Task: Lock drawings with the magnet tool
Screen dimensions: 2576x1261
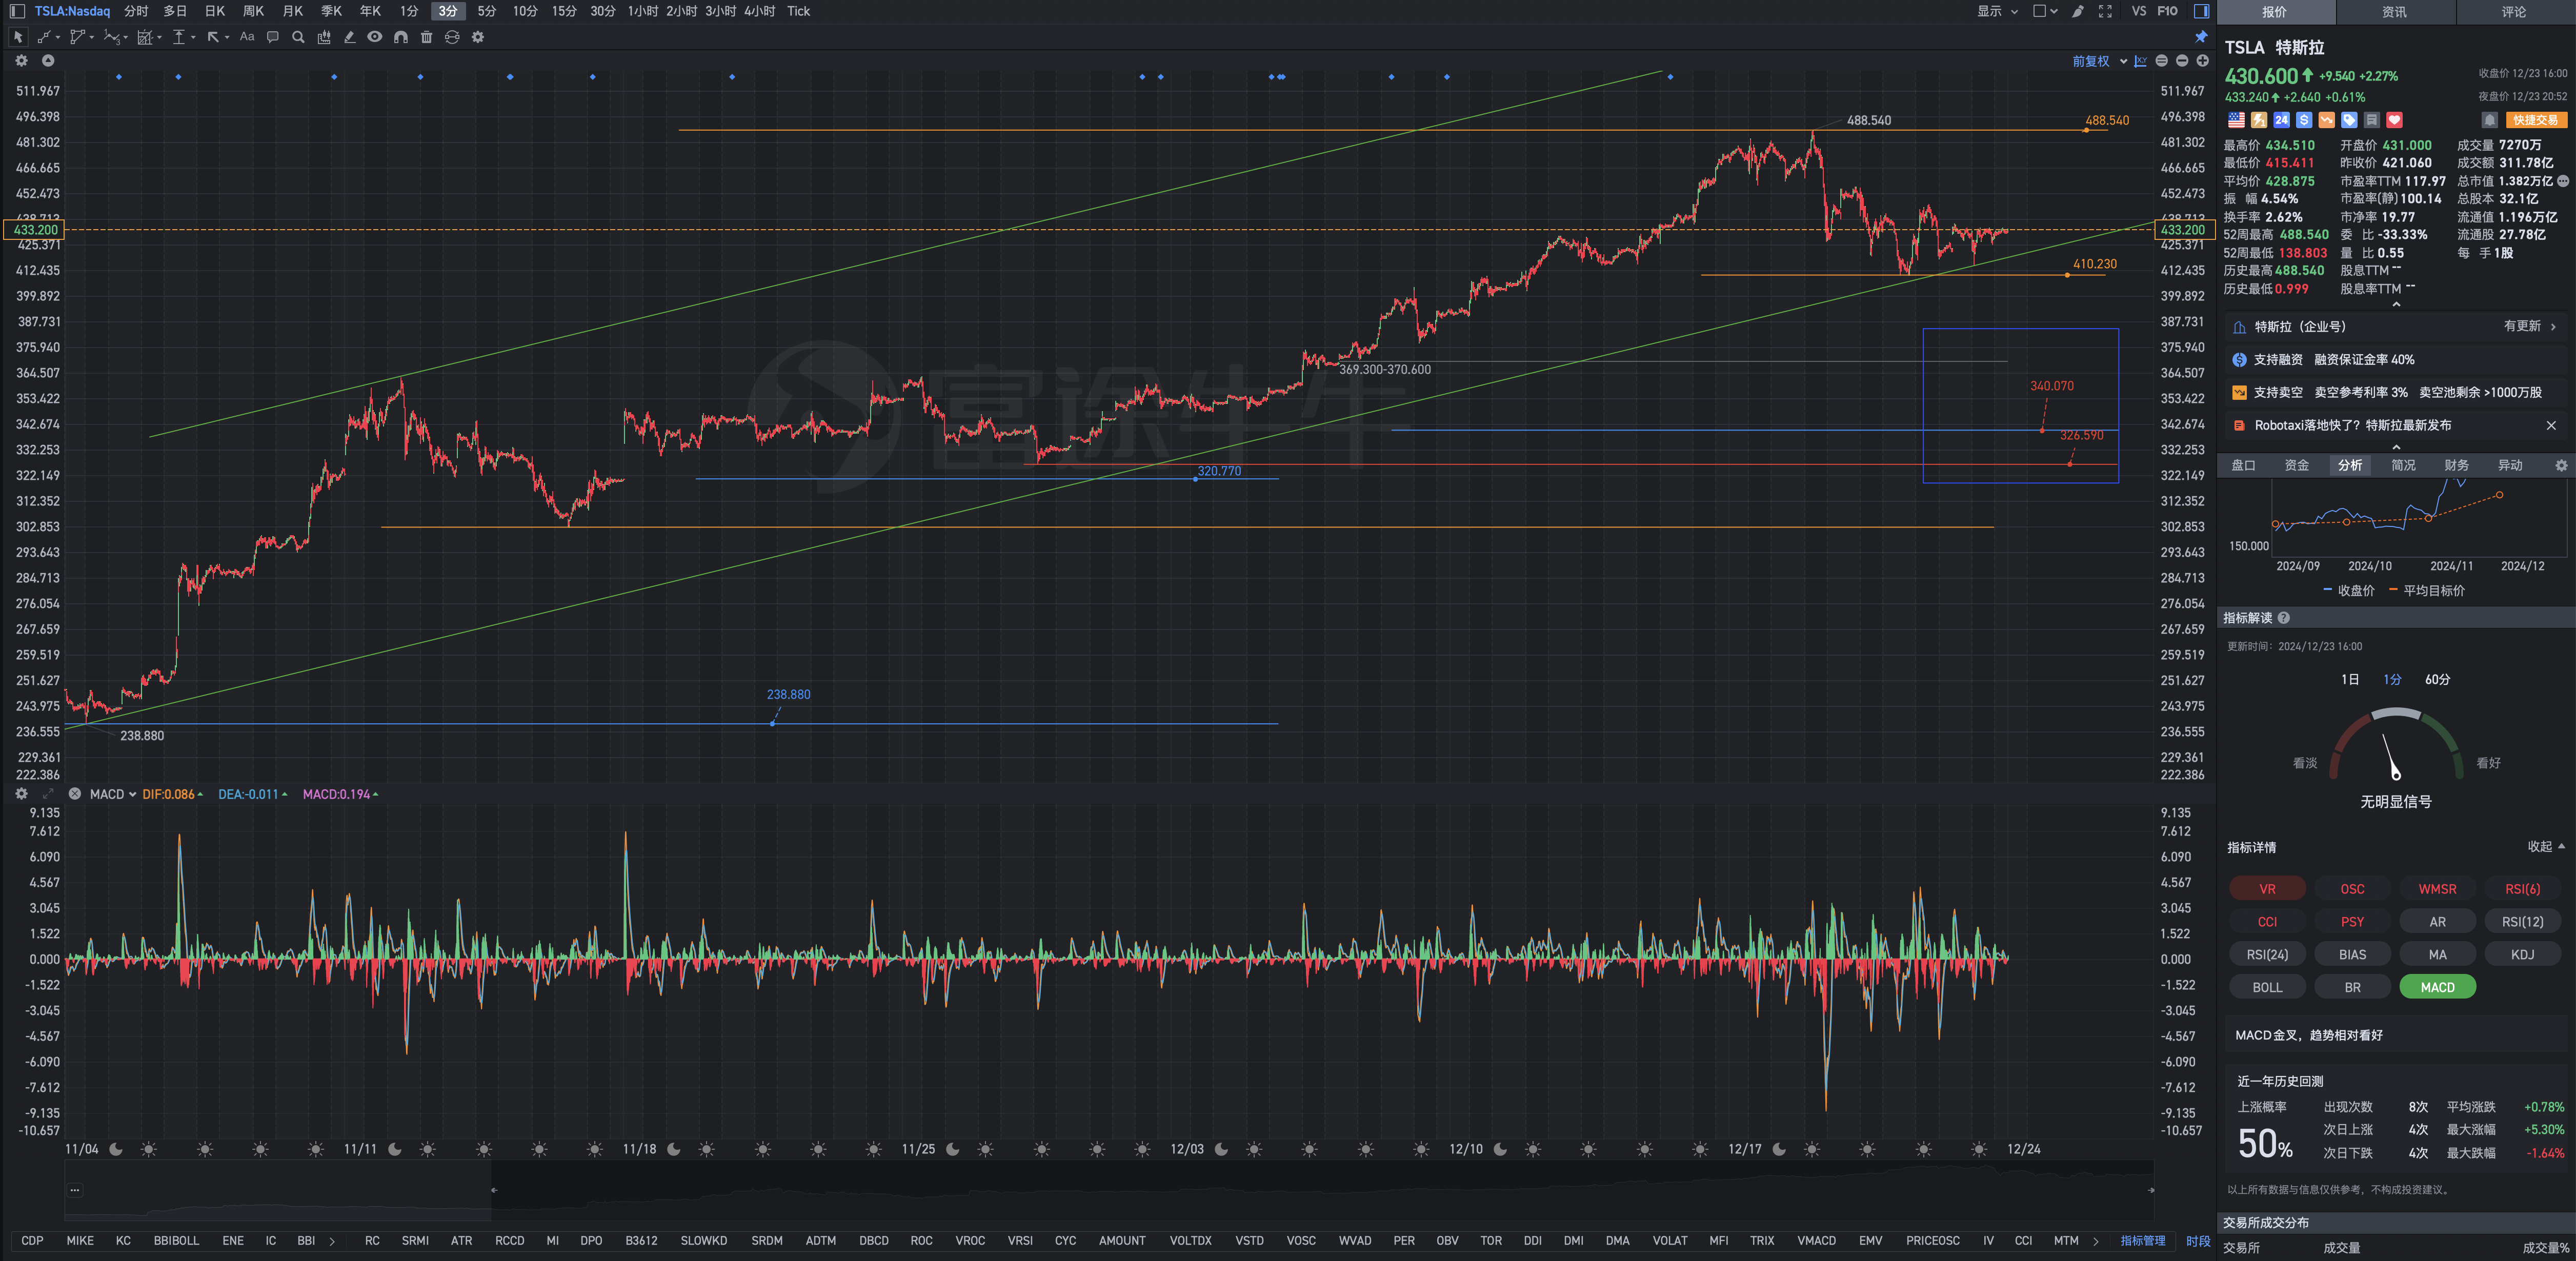Action: (x=401, y=37)
